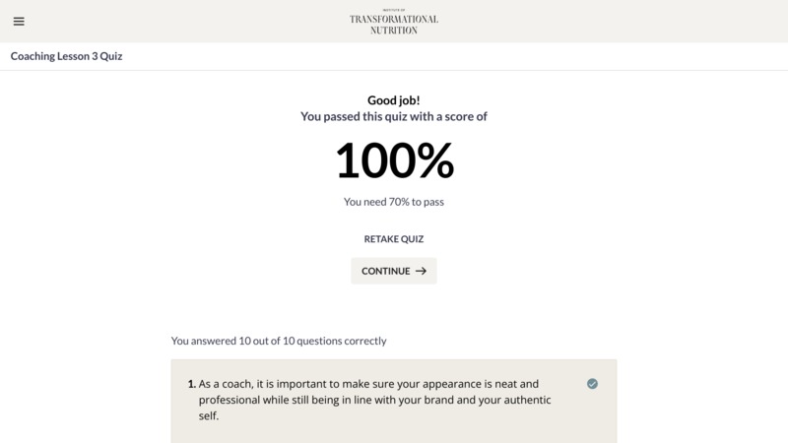Open the hamburger navigation menu
Screen dimensions: 788x443
click(x=19, y=21)
